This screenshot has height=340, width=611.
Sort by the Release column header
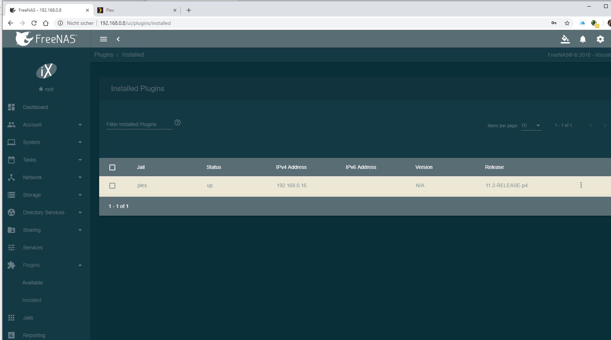(x=494, y=167)
